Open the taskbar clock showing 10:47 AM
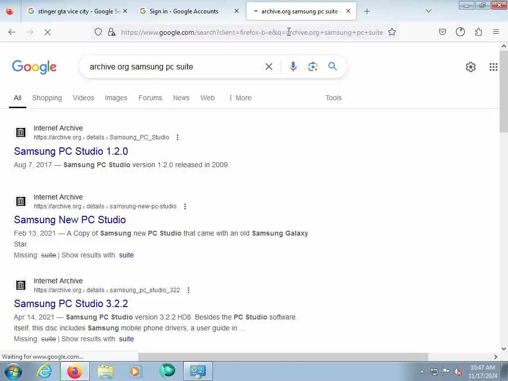 tap(483, 371)
